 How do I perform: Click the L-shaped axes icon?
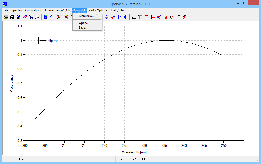coord(134,17)
